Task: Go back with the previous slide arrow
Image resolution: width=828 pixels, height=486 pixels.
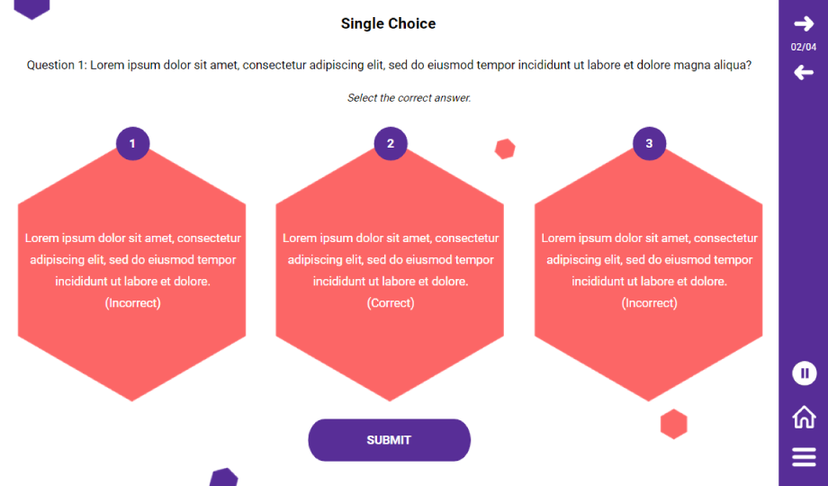Action: point(803,72)
